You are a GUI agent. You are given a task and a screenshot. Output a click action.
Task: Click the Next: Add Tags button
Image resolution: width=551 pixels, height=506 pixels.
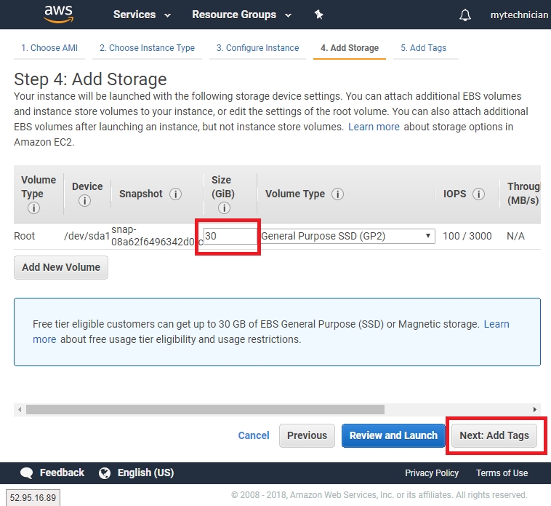pos(494,435)
